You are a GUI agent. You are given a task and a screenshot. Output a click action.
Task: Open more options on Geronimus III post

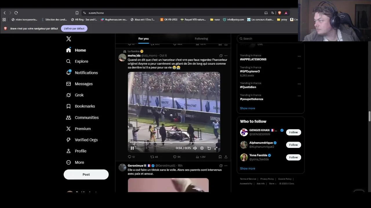click(226, 166)
